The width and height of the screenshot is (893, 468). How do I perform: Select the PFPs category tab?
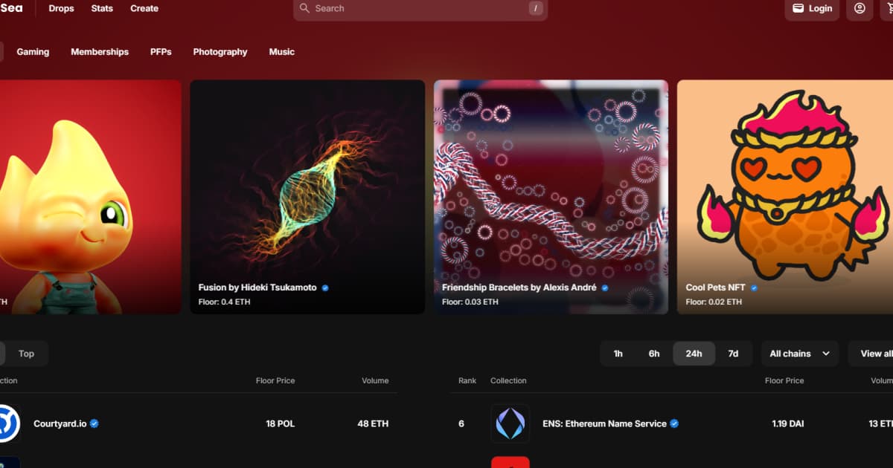[x=161, y=52]
